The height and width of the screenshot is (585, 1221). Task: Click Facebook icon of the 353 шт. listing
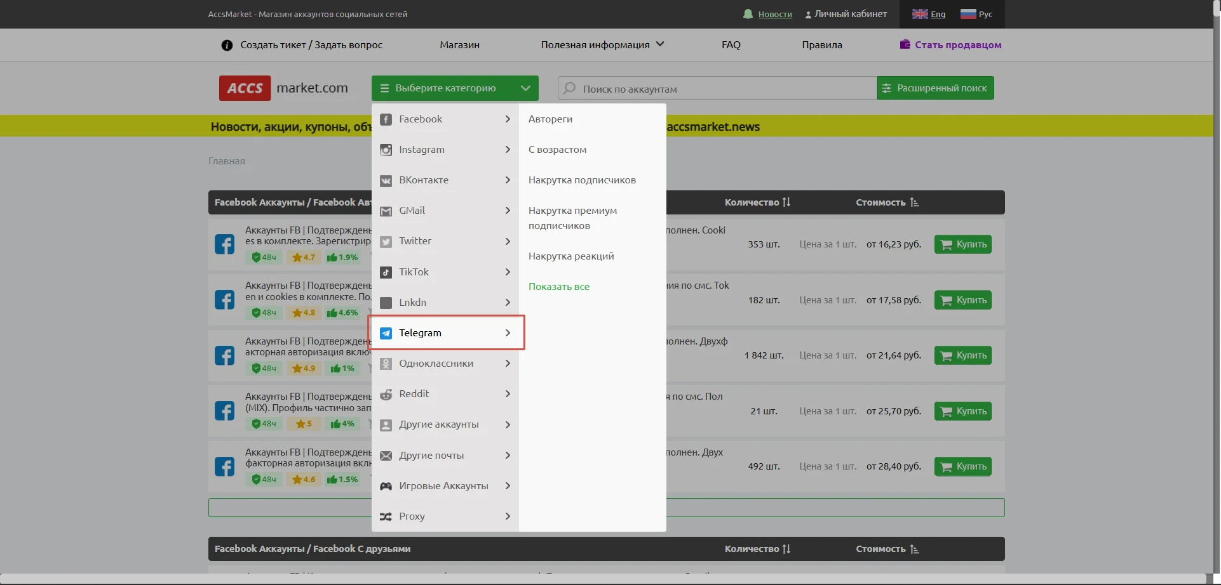coord(224,244)
